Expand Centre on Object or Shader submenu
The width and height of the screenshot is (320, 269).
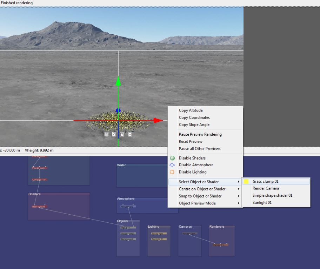pos(205,189)
